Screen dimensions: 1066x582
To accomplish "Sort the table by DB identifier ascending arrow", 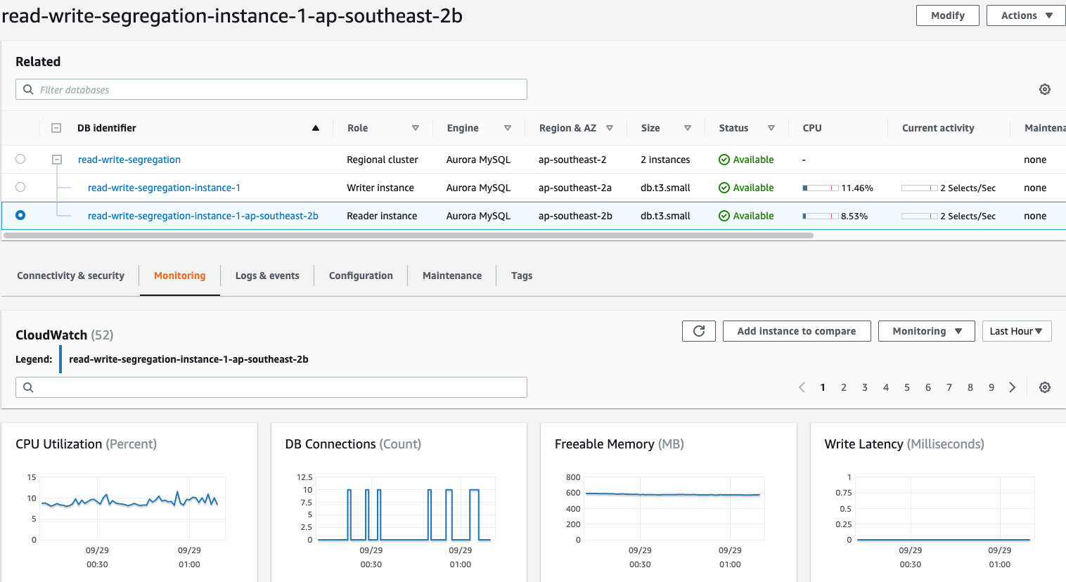I will 315,128.
